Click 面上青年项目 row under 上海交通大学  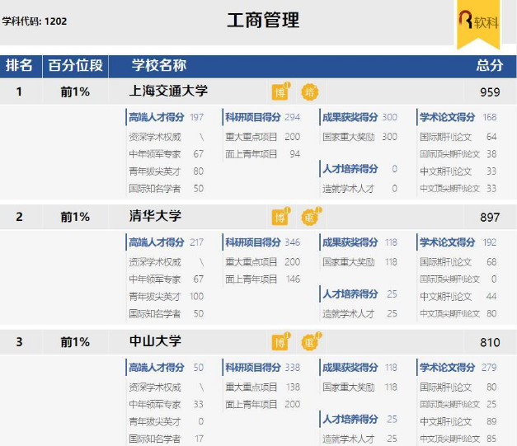[x=263, y=154]
